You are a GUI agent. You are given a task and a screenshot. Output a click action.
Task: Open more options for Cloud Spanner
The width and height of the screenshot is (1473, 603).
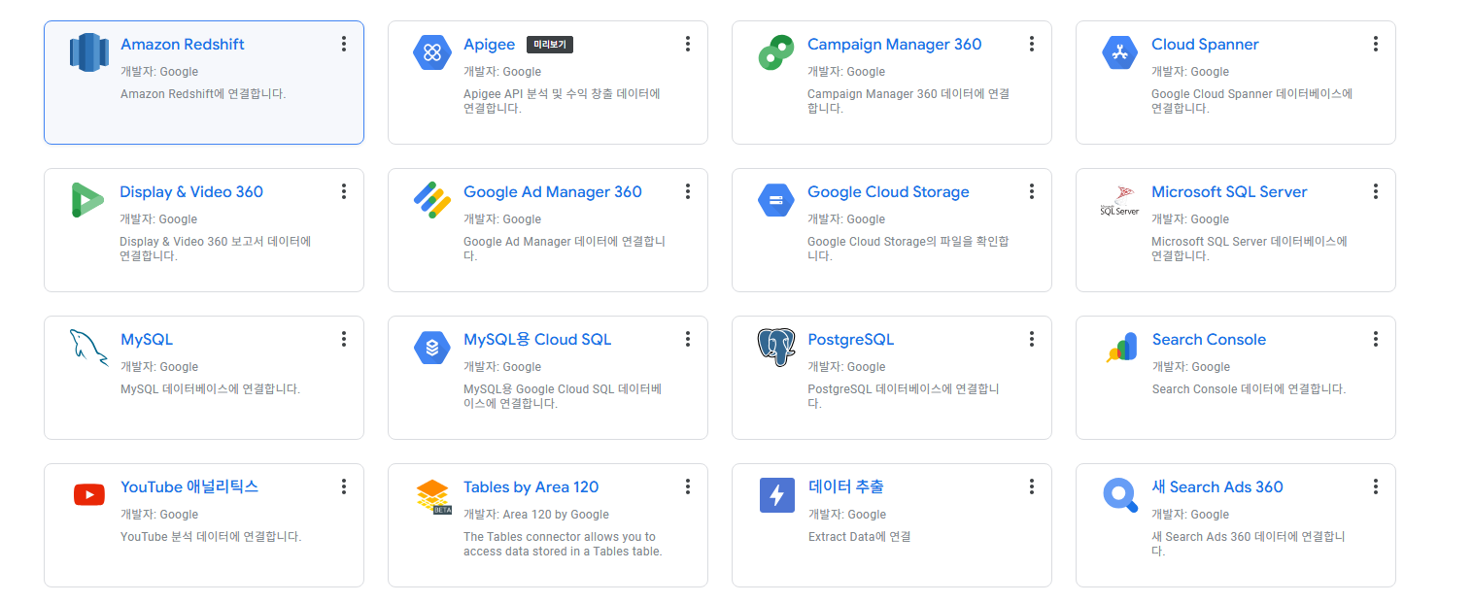pyautogui.click(x=1376, y=44)
